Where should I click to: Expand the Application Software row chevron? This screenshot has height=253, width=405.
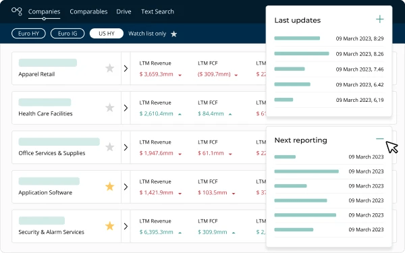click(x=126, y=187)
